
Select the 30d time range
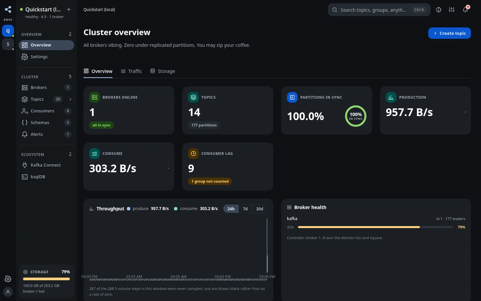(260, 209)
